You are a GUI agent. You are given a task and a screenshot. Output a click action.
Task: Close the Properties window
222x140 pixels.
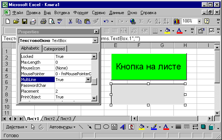(96, 32)
